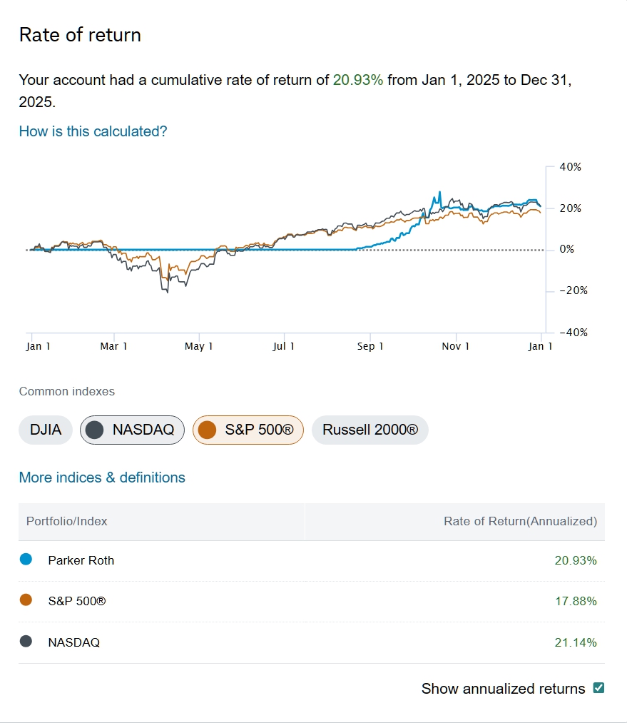Open the 'How is this calculated?' link
Viewport: 627px width, 723px height.
(93, 131)
